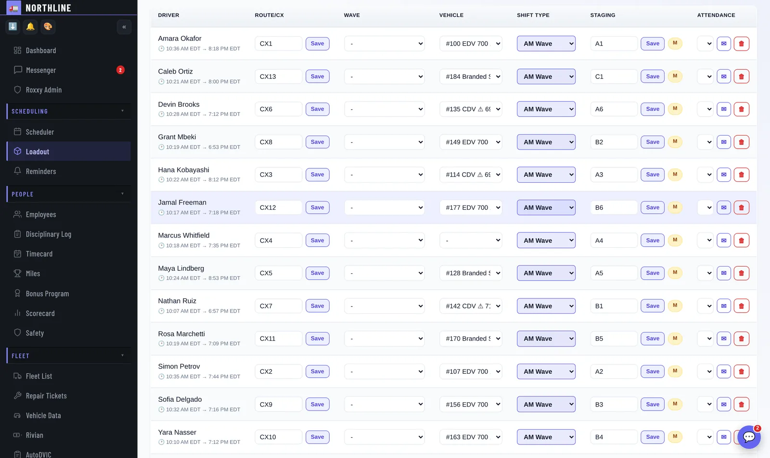Viewport: 770px width, 458px height.
Task: Open the chat bubble widget
Action: point(749,437)
